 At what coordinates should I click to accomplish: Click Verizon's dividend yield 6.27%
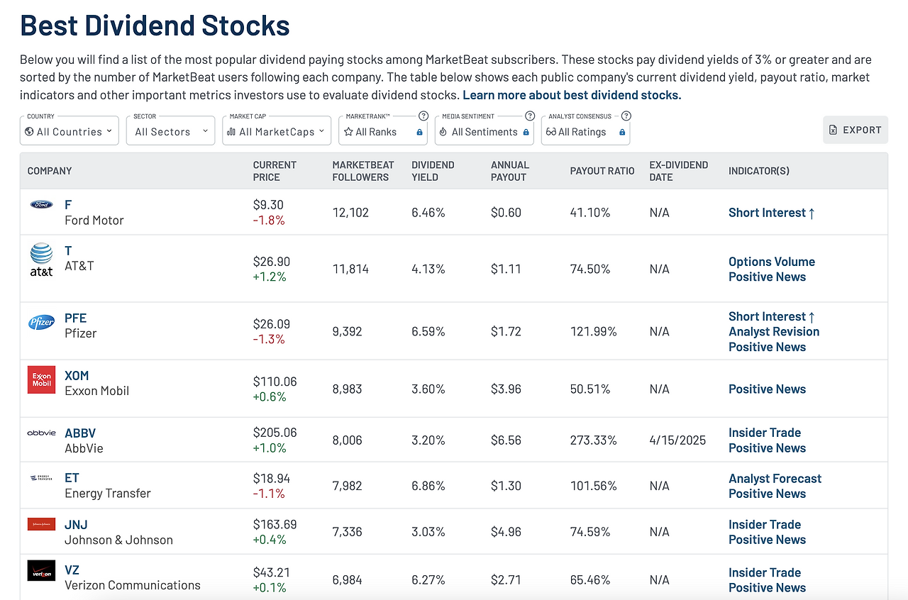[428, 580]
